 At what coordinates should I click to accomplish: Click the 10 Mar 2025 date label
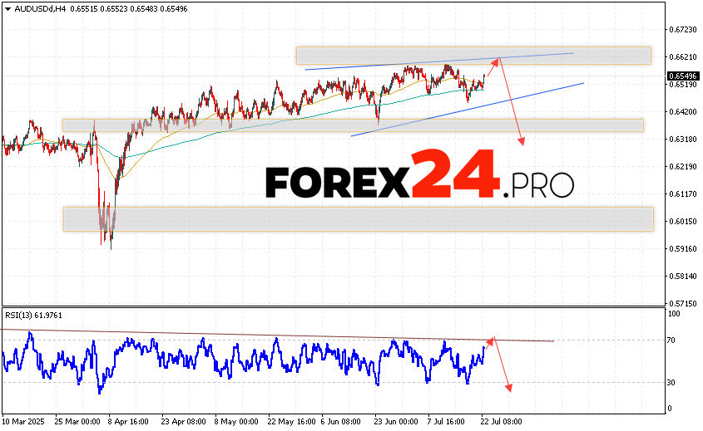[x=22, y=421]
